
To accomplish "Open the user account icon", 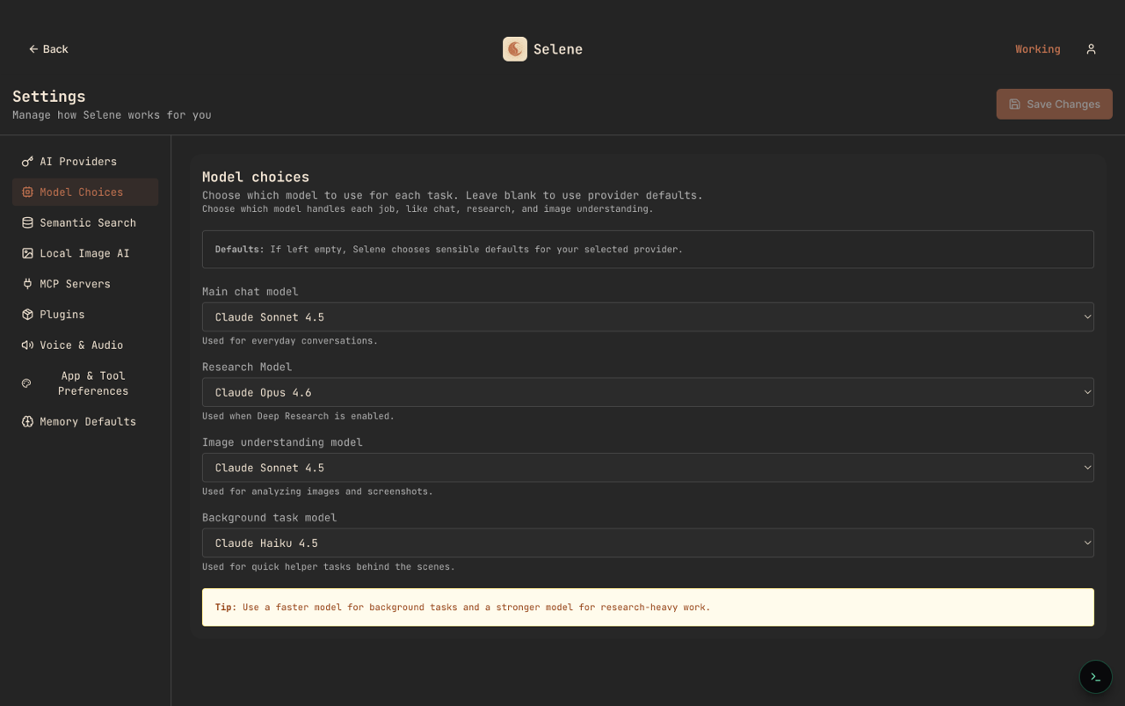I will click(1091, 48).
